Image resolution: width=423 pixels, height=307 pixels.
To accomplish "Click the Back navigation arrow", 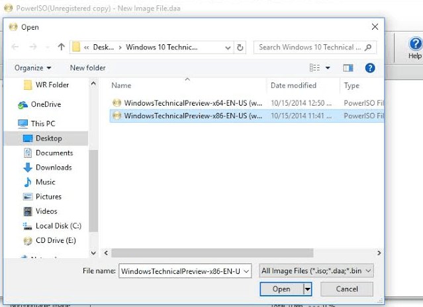I will (16, 48).
